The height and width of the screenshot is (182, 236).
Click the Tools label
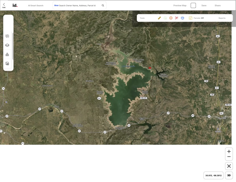[142, 18]
